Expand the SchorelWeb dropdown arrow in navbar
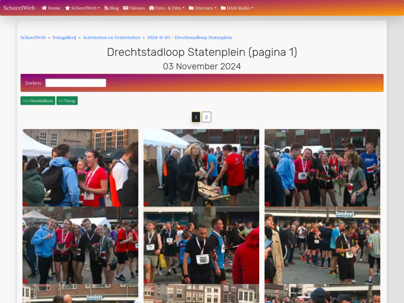404x303 pixels. [98, 8]
